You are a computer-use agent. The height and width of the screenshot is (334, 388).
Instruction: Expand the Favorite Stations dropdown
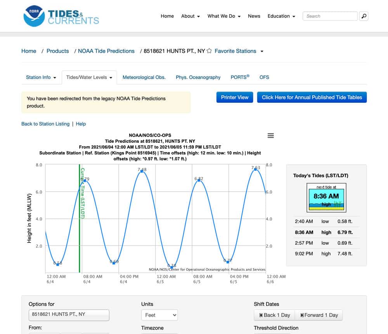(239, 51)
